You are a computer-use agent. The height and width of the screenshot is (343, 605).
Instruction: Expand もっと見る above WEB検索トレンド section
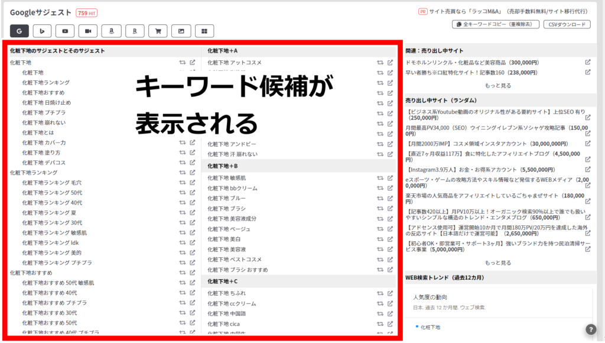coord(497,263)
